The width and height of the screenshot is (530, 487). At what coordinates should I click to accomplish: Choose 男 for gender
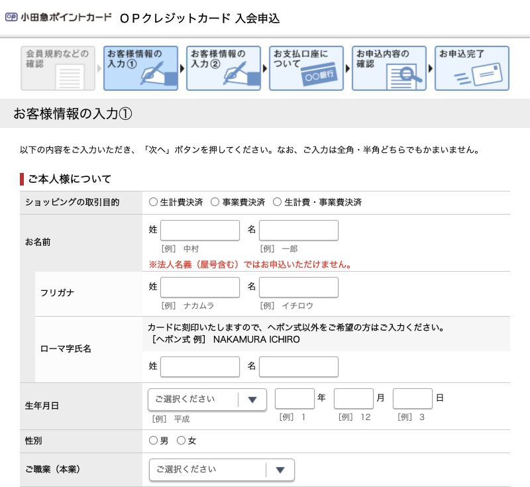tap(154, 441)
